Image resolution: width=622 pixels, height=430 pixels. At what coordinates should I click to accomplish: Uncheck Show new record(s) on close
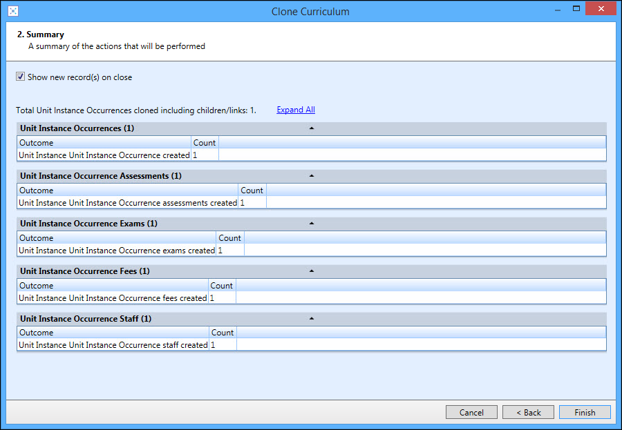click(20, 77)
